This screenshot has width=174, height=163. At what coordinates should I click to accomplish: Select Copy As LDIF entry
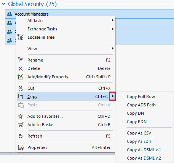pos(139,141)
